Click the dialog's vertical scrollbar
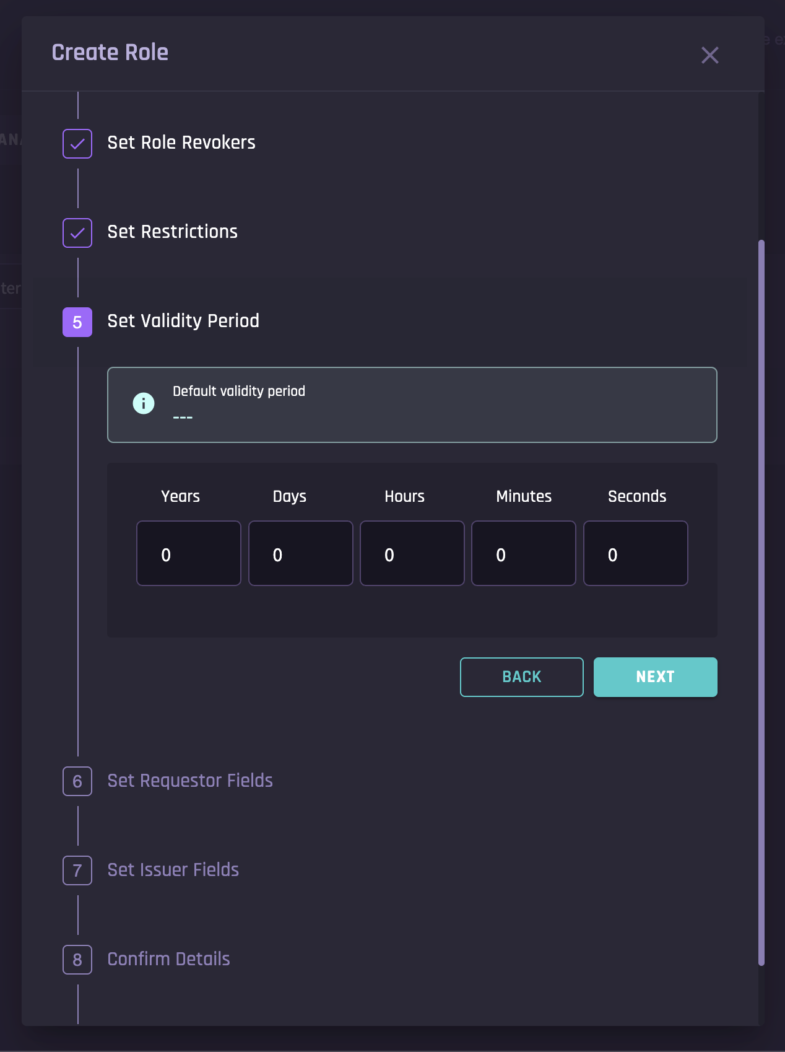Viewport: 785px width, 1052px height. pos(761,601)
